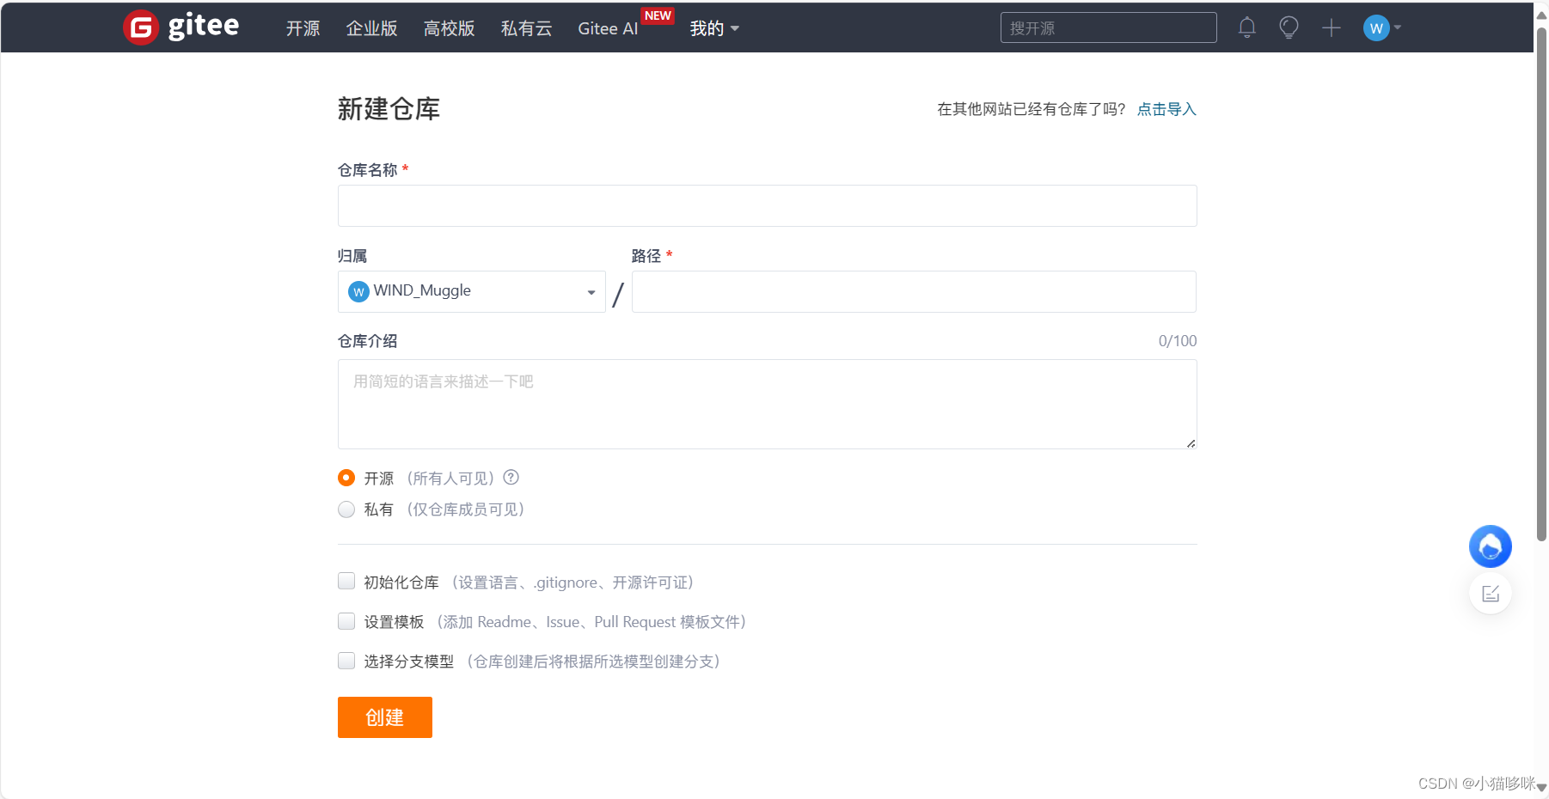
Task: Click the 创建 button
Action: [x=384, y=717]
